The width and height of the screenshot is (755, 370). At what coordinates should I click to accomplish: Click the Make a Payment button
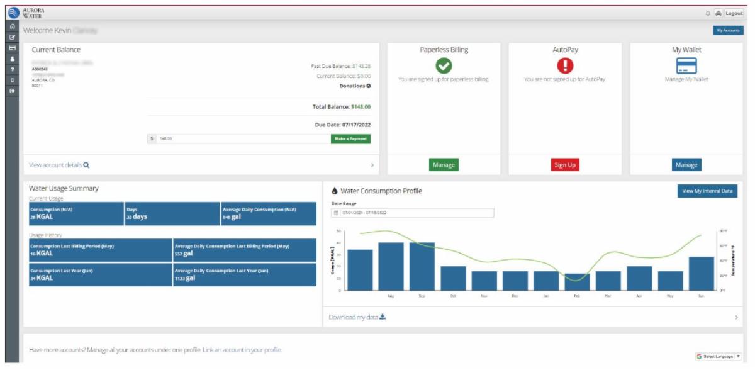click(350, 139)
